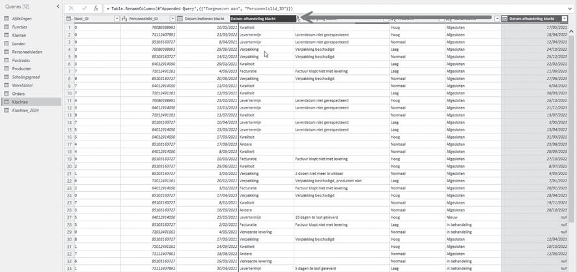Click the 123 data type icon of Personeelslid_ID
The height and width of the screenshot is (272, 577).
pyautogui.click(x=124, y=18)
